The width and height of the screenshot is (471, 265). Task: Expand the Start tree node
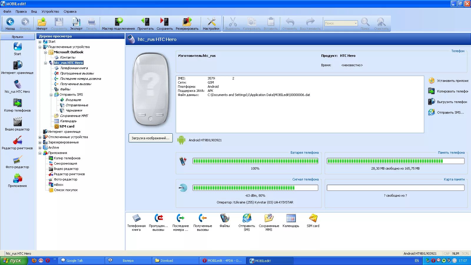(x=40, y=42)
